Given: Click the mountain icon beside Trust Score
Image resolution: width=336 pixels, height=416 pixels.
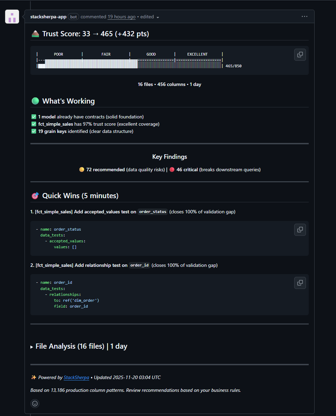Looking at the screenshot, I should point(35,34).
